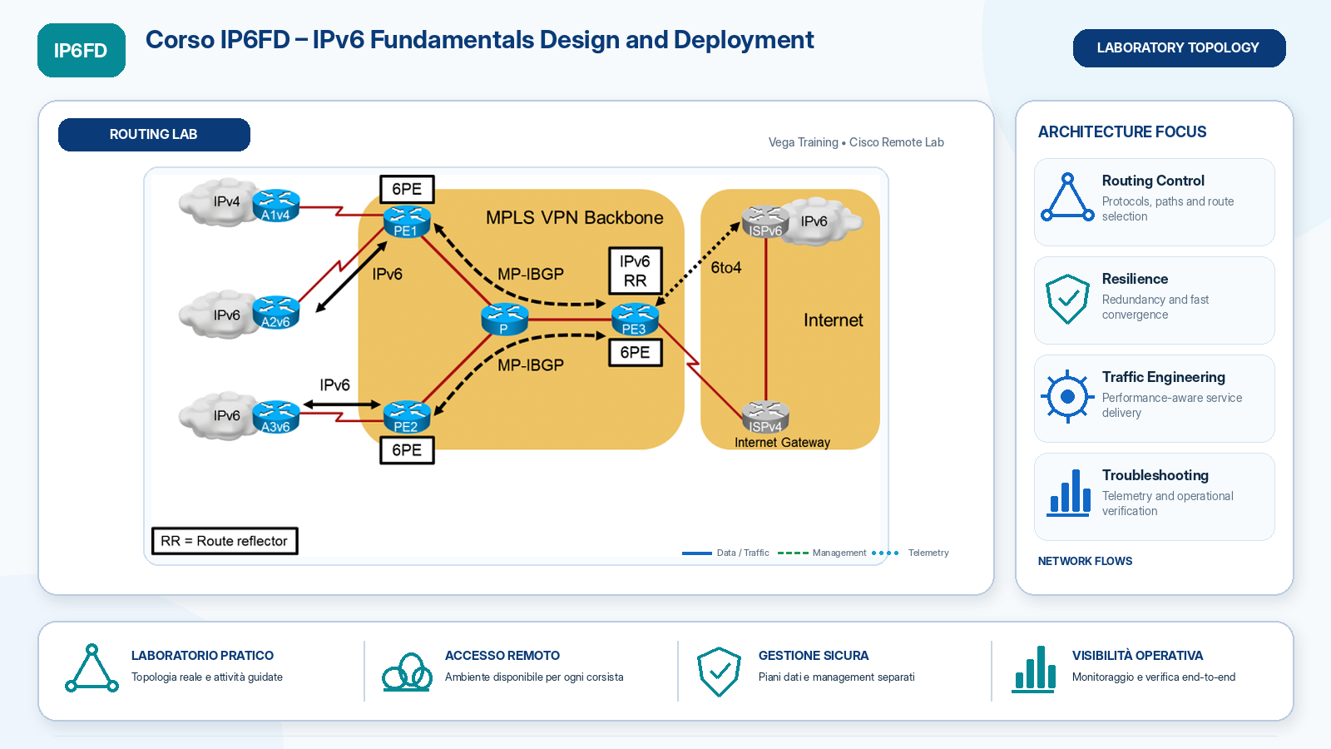The height and width of the screenshot is (749, 1331).
Task: Click the 'ACCESSO REMOTO' heading
Action: click(x=502, y=656)
